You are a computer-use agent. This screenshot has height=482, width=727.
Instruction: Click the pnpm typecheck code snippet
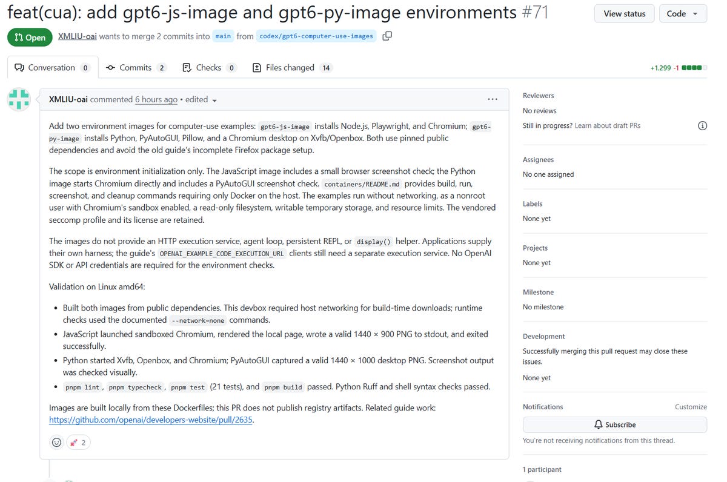(x=136, y=387)
